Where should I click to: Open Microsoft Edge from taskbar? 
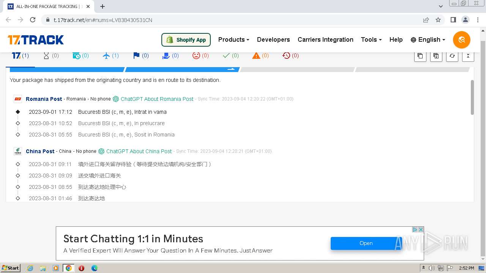tap(95, 268)
